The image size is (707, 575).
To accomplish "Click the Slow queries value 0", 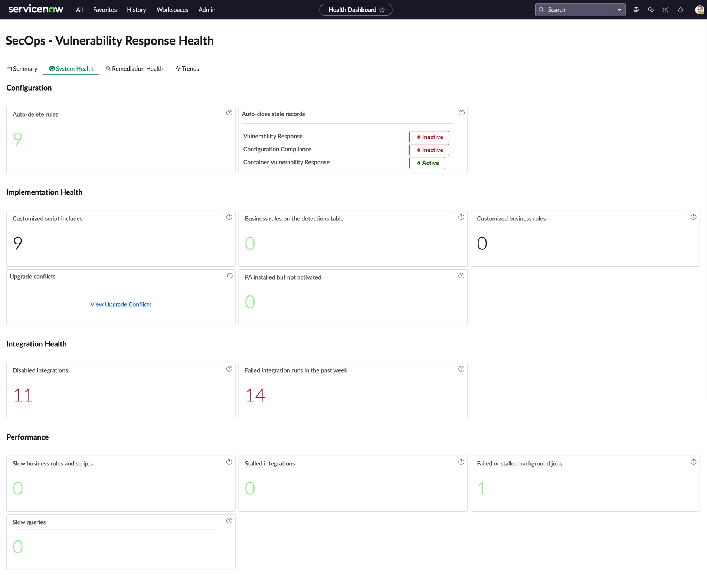I will click(17, 547).
